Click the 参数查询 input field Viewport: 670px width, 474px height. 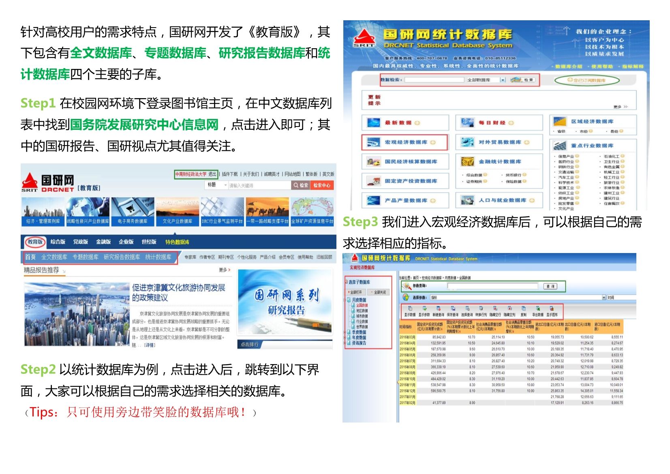tap(492, 286)
